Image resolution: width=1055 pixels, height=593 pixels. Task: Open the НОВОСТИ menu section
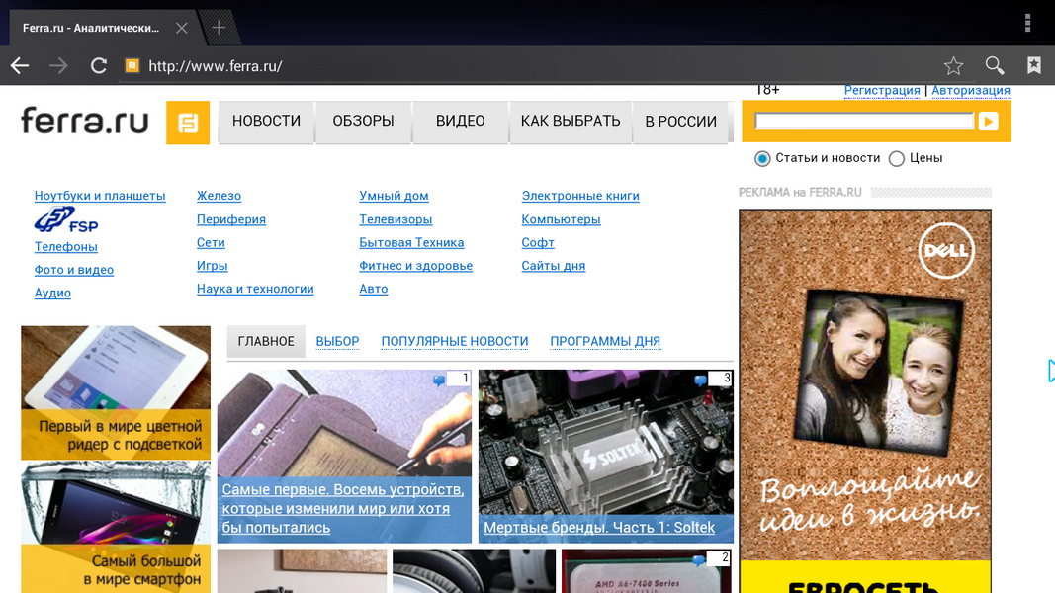coord(266,122)
